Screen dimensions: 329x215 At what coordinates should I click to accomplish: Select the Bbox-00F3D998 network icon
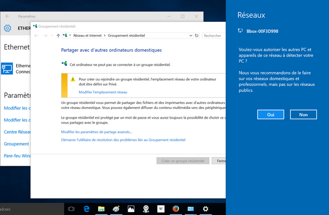(240, 31)
